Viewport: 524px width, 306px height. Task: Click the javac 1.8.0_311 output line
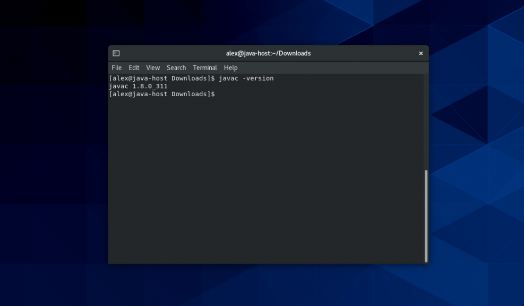138,86
